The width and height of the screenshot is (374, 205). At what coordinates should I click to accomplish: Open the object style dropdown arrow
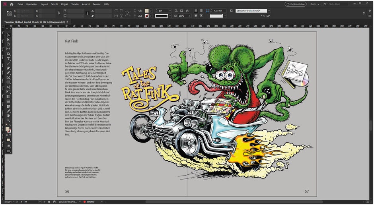pyautogui.click(x=269, y=11)
